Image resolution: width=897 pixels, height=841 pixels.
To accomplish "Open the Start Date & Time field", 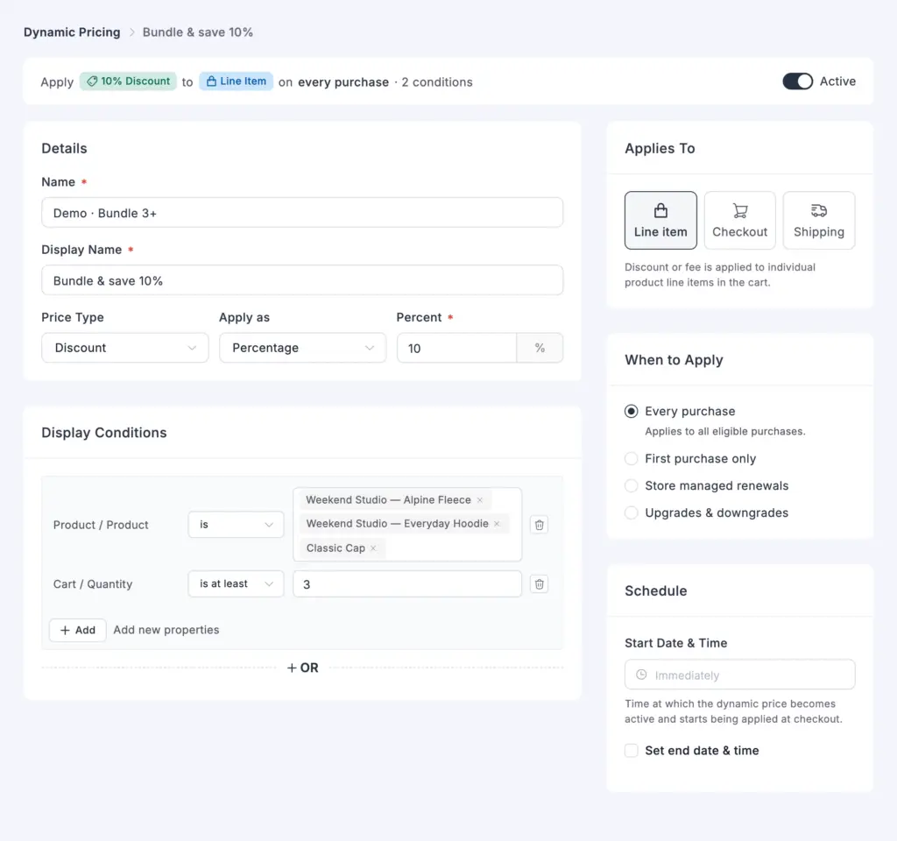I will 739,675.
